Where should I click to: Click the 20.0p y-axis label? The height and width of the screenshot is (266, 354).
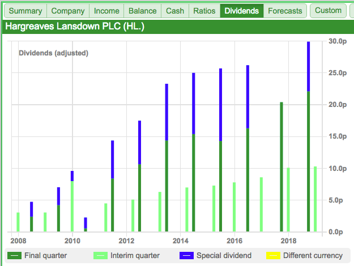338,105
